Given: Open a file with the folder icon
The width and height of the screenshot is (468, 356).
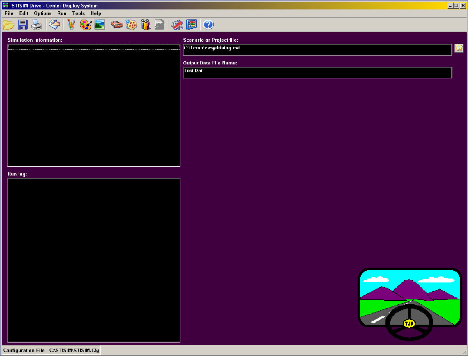Looking at the screenshot, I should 8,25.
